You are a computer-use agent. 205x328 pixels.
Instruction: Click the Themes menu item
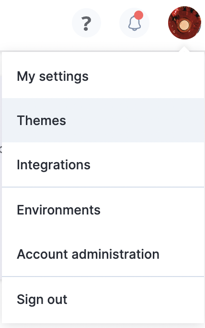(x=103, y=121)
